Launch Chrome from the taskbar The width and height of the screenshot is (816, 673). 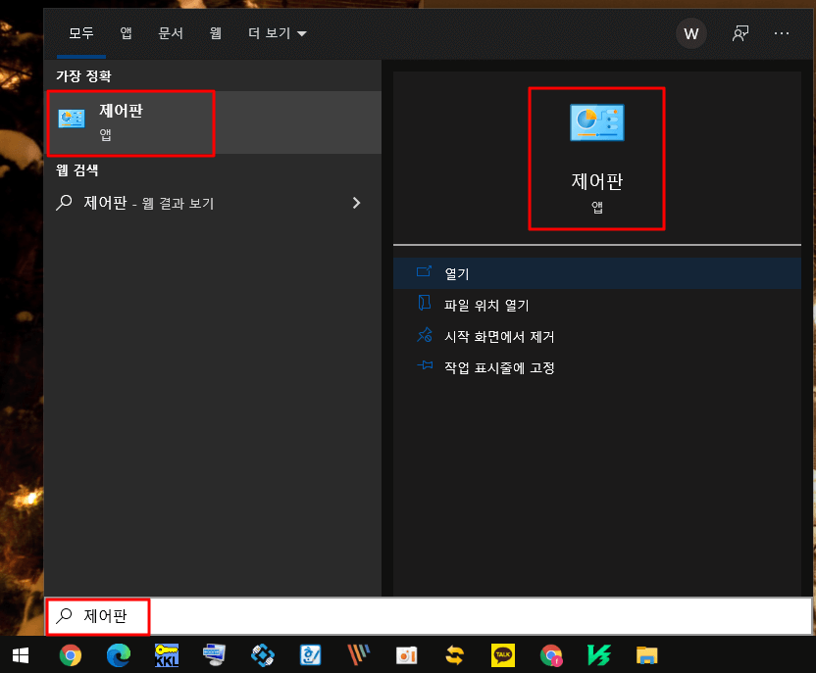[71, 655]
